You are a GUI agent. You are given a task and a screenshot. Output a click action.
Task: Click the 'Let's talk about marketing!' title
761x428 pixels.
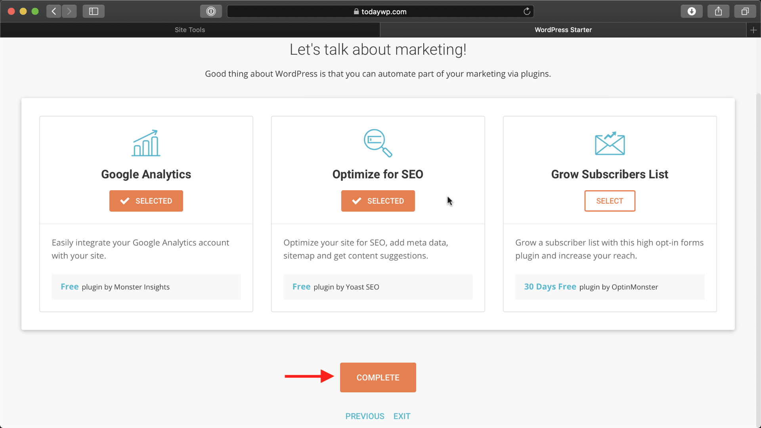378,50
